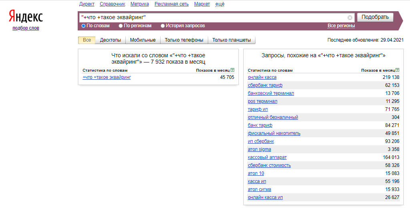
Task: Switch to 'Только планшеты' tab
Action: [x=231, y=40]
